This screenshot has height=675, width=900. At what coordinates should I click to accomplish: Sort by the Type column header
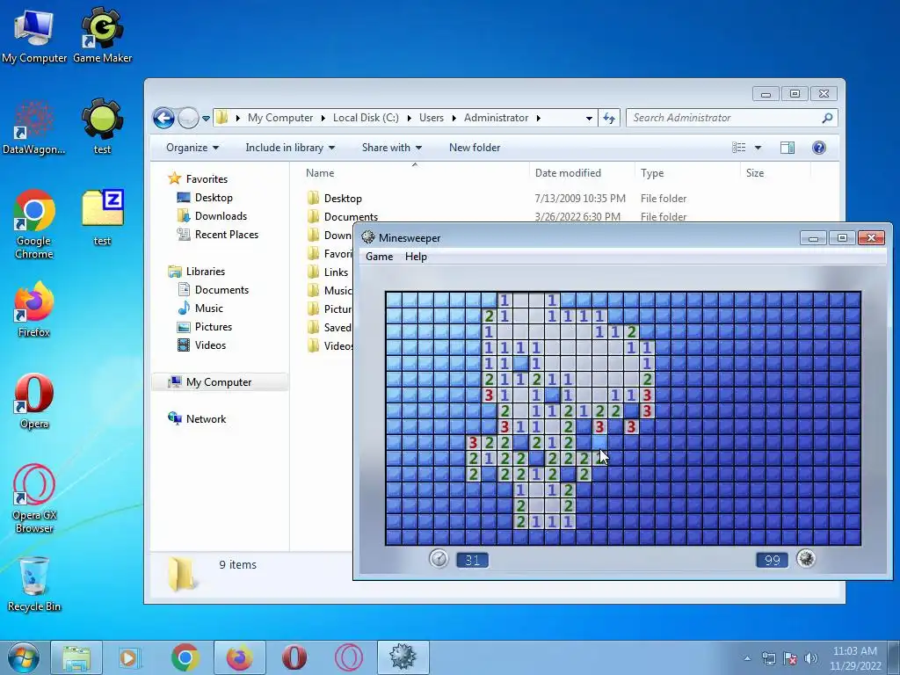tap(652, 173)
